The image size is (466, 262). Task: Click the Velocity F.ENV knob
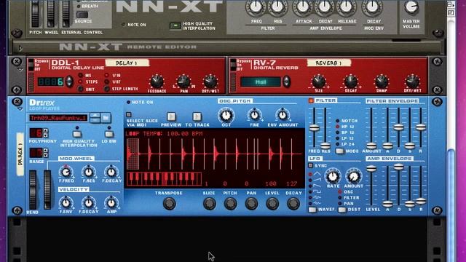66,203
